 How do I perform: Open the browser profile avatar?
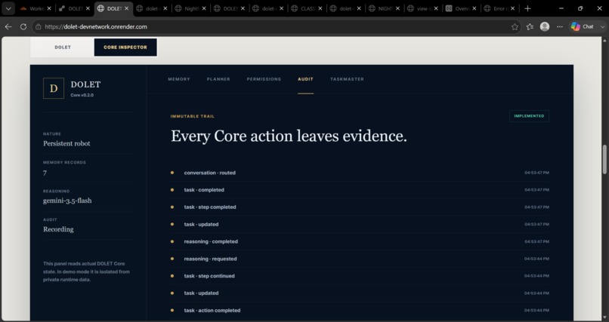[x=545, y=26]
